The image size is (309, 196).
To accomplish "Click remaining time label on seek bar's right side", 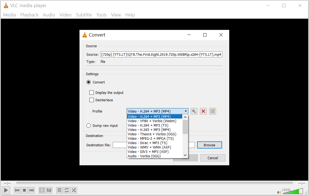I will tap(302, 183).
